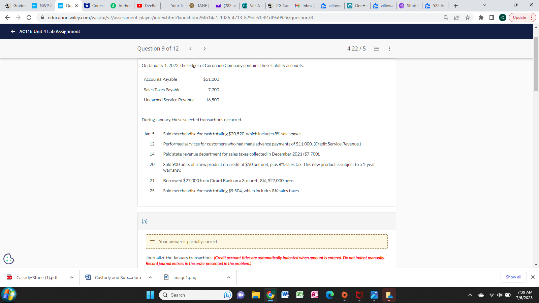This screenshot has width=539, height=303.
Task: Click the speaker icon in the system tray
Action: pos(499,295)
